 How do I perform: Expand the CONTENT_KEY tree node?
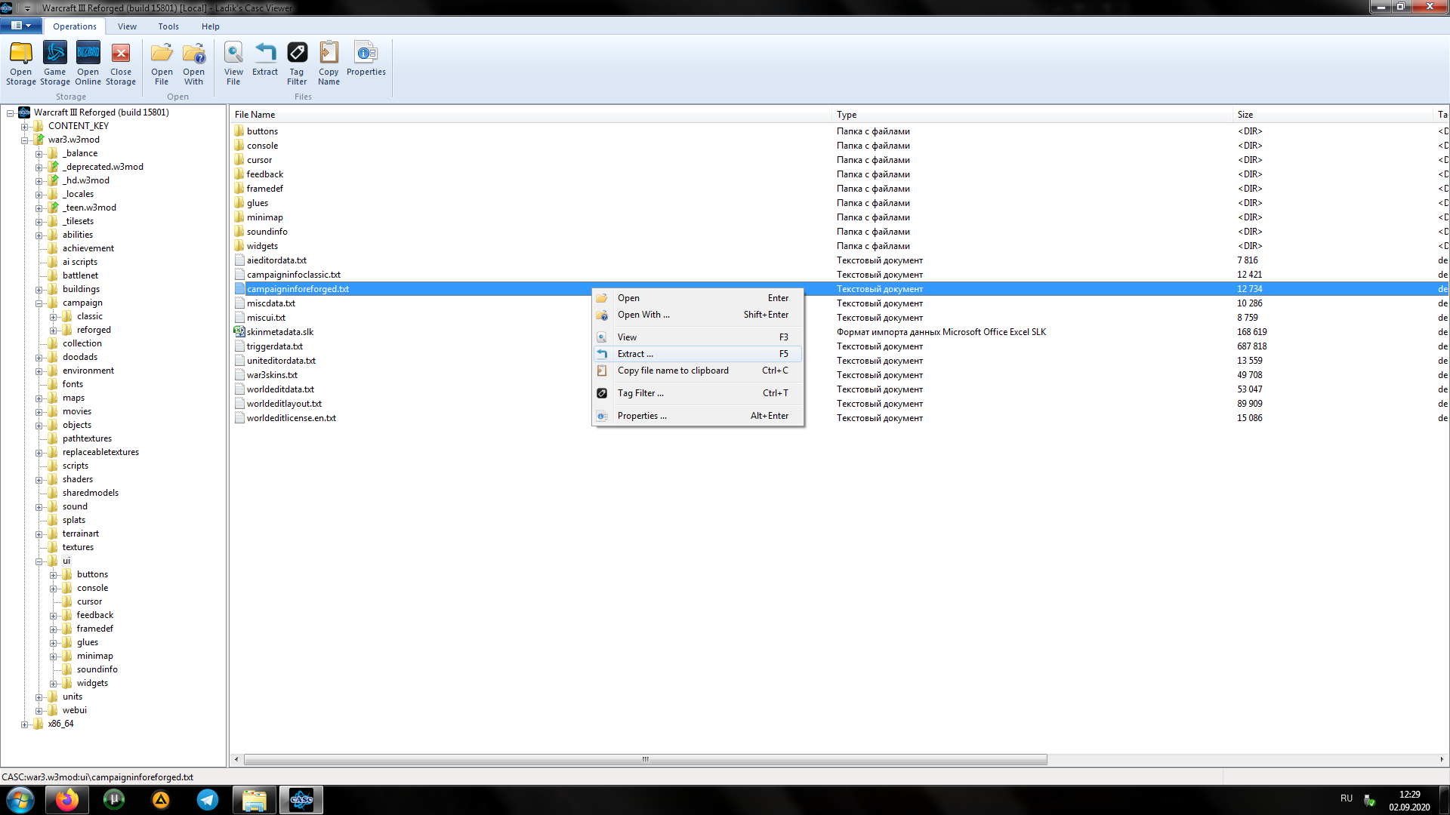coord(25,127)
